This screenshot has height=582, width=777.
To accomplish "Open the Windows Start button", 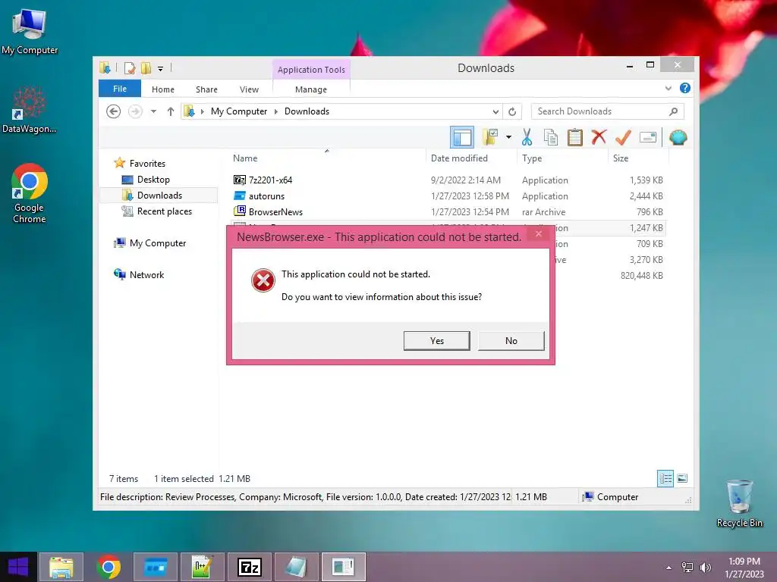I will pyautogui.click(x=18, y=567).
